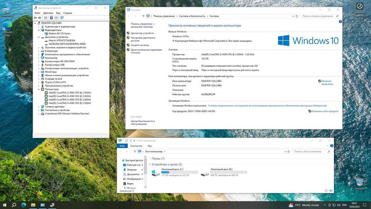Select SAMSUNG MZ7LM240HMHQ-00005 disk entry
The image size is (371, 209).
pyautogui.click(x=67, y=44)
